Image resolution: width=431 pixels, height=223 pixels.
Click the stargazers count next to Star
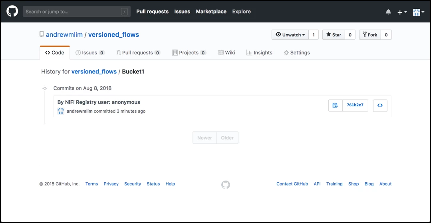point(350,35)
